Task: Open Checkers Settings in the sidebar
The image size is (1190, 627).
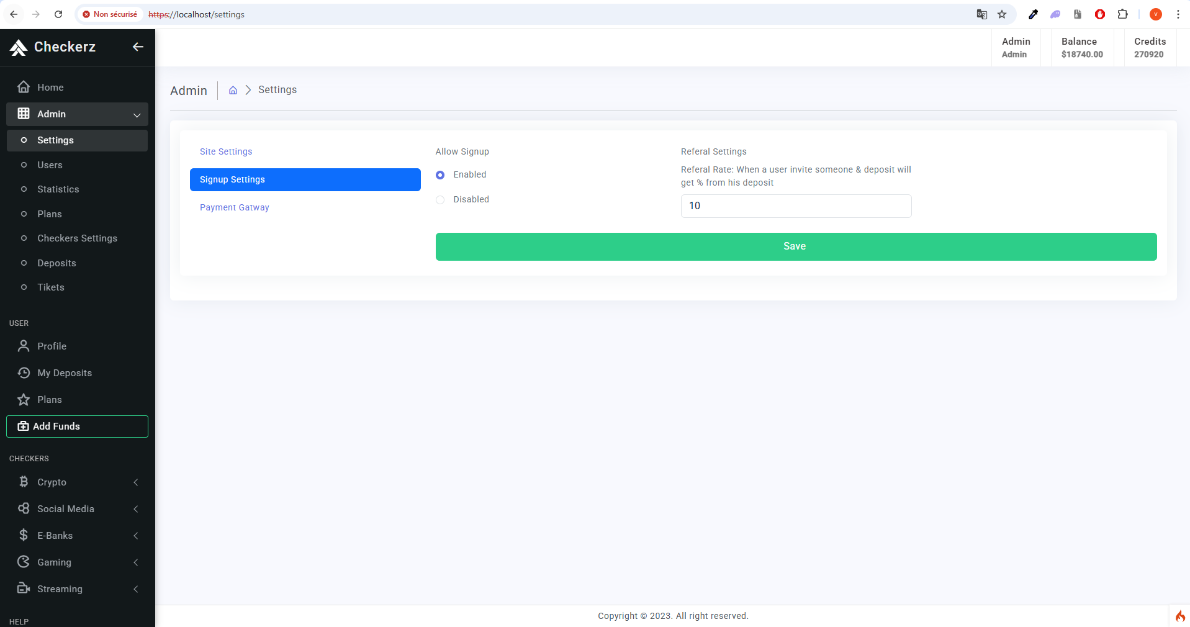Action: 77,238
